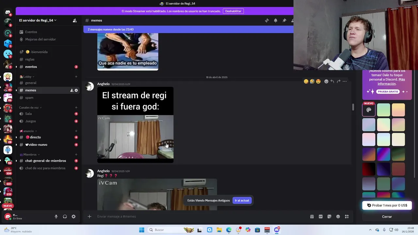Open more options three dots on message

tap(345, 81)
